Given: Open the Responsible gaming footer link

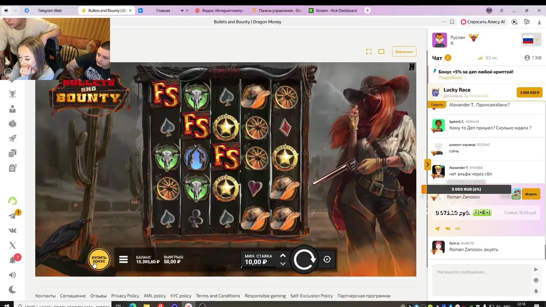Looking at the screenshot, I should [265, 296].
